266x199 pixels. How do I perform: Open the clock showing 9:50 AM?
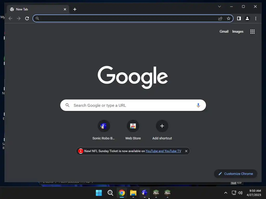[254, 193]
